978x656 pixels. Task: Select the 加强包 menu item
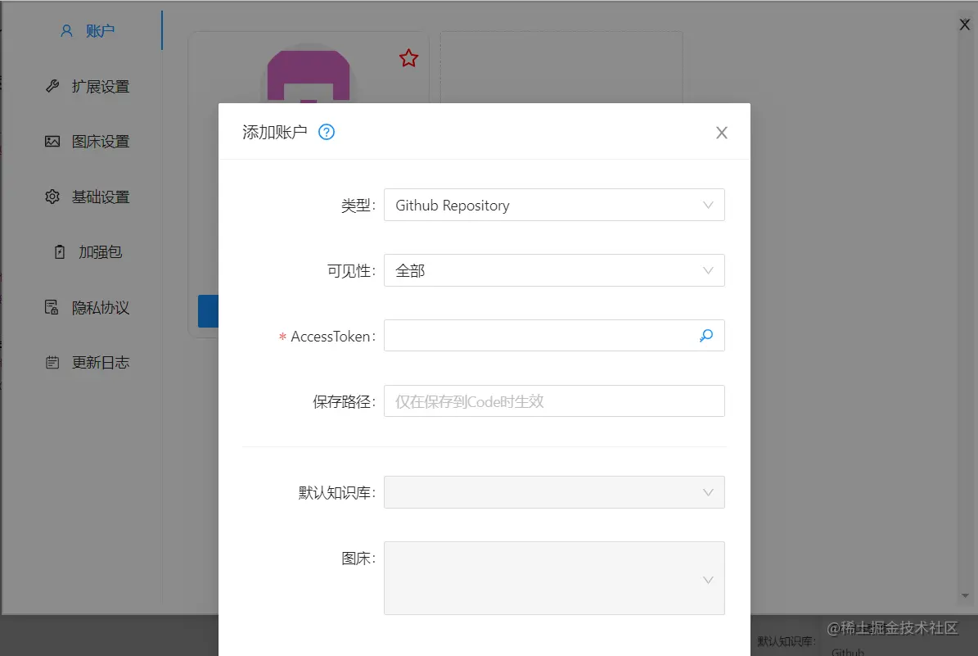[88, 251]
